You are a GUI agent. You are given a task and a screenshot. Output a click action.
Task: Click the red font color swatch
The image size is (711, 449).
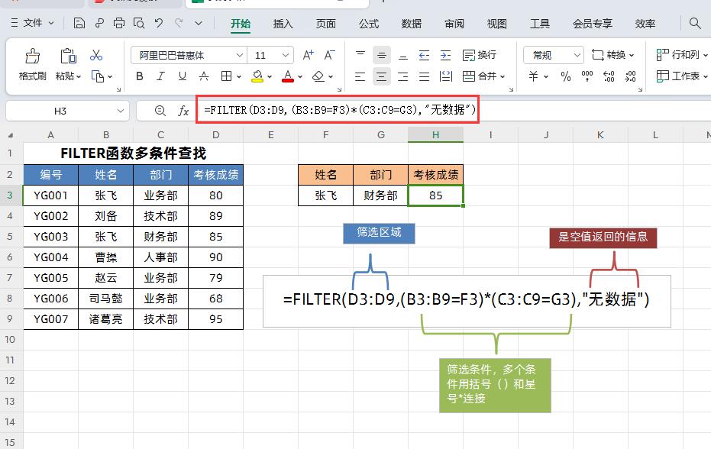(287, 76)
